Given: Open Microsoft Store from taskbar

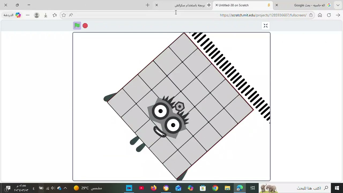Looking at the screenshot, I should [x=203, y=188].
